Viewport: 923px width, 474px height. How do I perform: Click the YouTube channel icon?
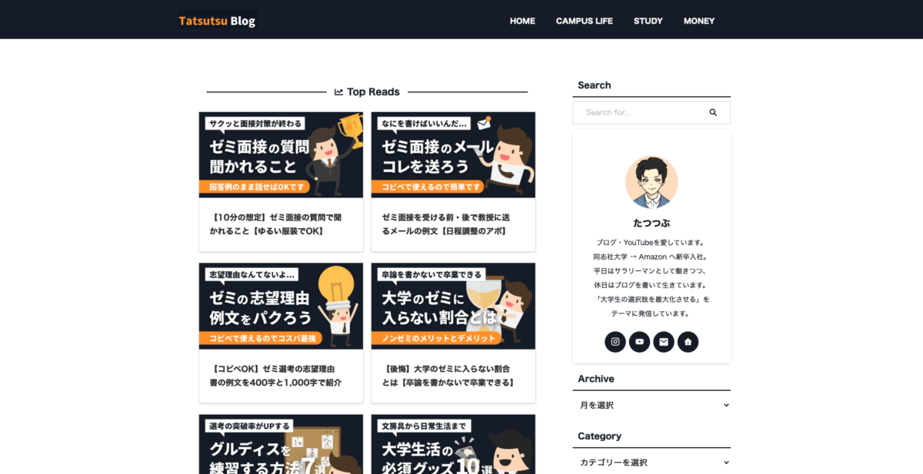(x=639, y=341)
